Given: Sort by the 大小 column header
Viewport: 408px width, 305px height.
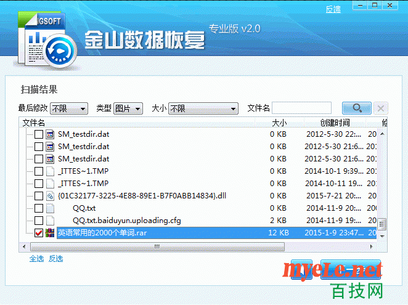Looking at the screenshot, I should [x=279, y=123].
